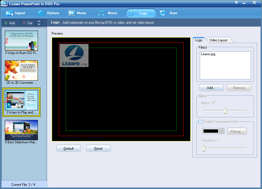
Task: Move slide up with arrow stepper
Action: pyautogui.click(x=39, y=21)
